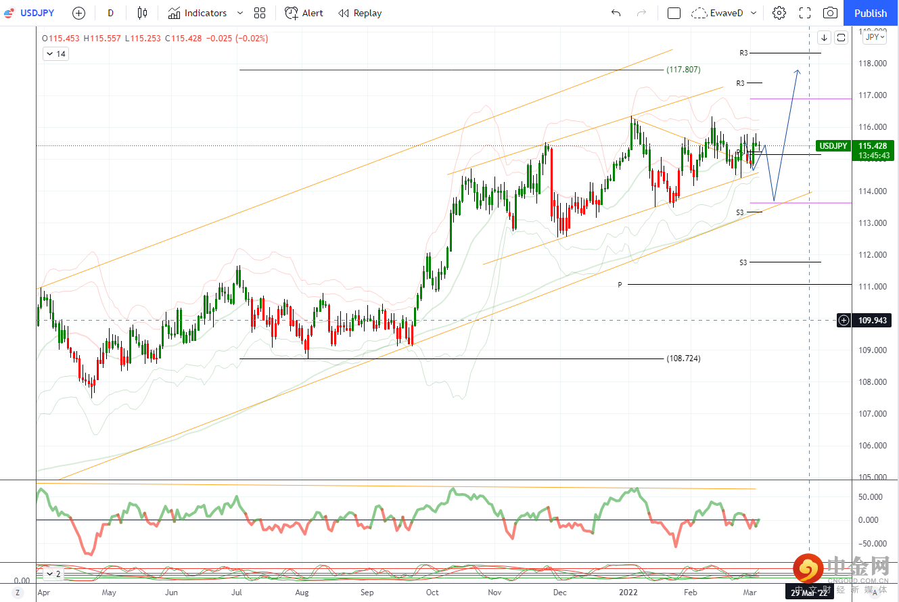Add symbol with the plus circle icon
Image resolution: width=899 pixels, height=602 pixels.
click(79, 13)
